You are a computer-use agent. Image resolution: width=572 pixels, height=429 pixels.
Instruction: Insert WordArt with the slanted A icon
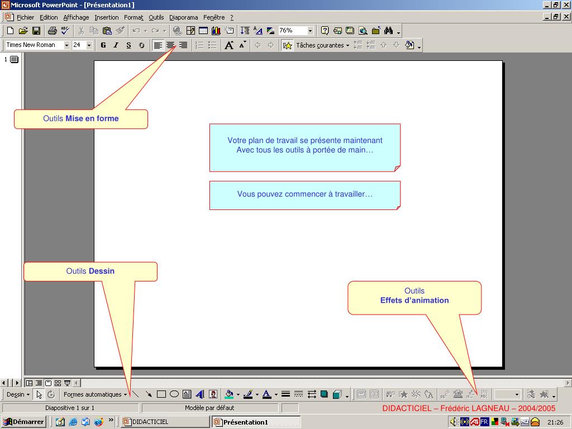[x=200, y=394]
